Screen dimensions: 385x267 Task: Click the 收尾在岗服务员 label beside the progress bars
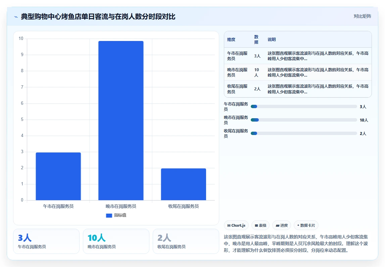(236, 133)
